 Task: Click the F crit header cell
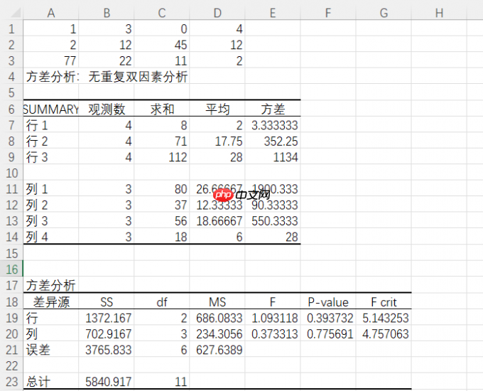(x=384, y=302)
